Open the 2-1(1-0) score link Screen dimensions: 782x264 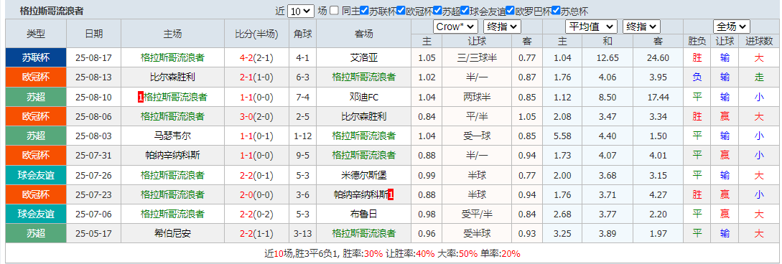pos(256,77)
